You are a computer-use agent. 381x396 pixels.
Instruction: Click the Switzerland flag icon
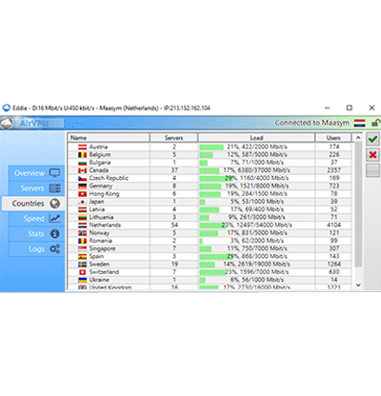(83, 272)
